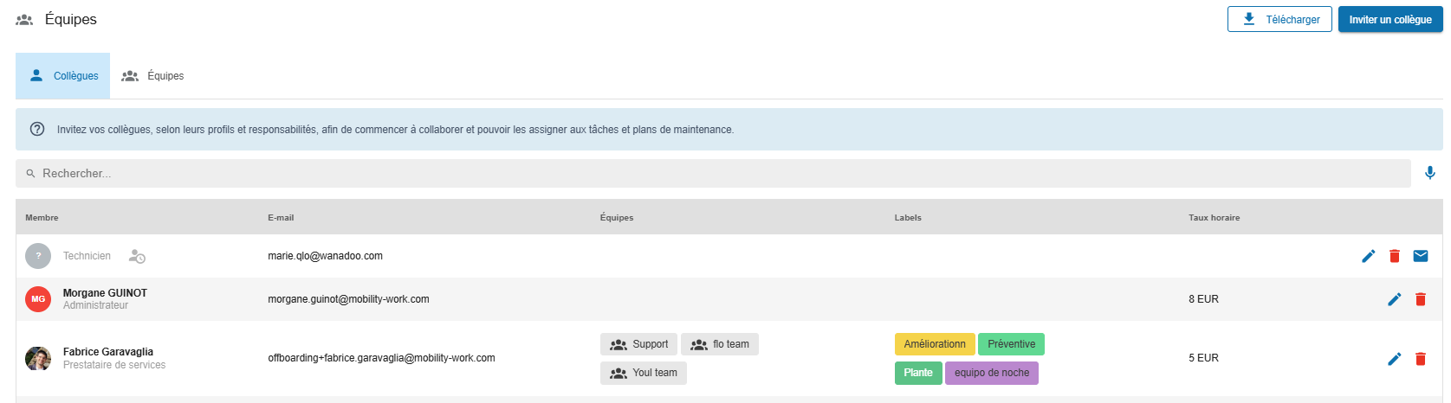Click the help question mark icon
The height and width of the screenshot is (403, 1451).
coord(37,129)
